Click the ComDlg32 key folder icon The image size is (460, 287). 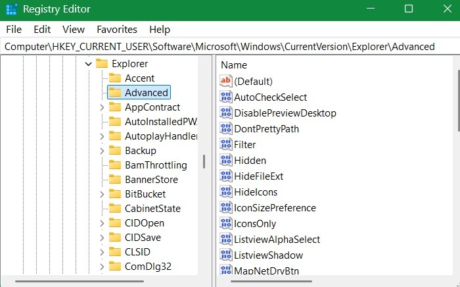coord(115,267)
